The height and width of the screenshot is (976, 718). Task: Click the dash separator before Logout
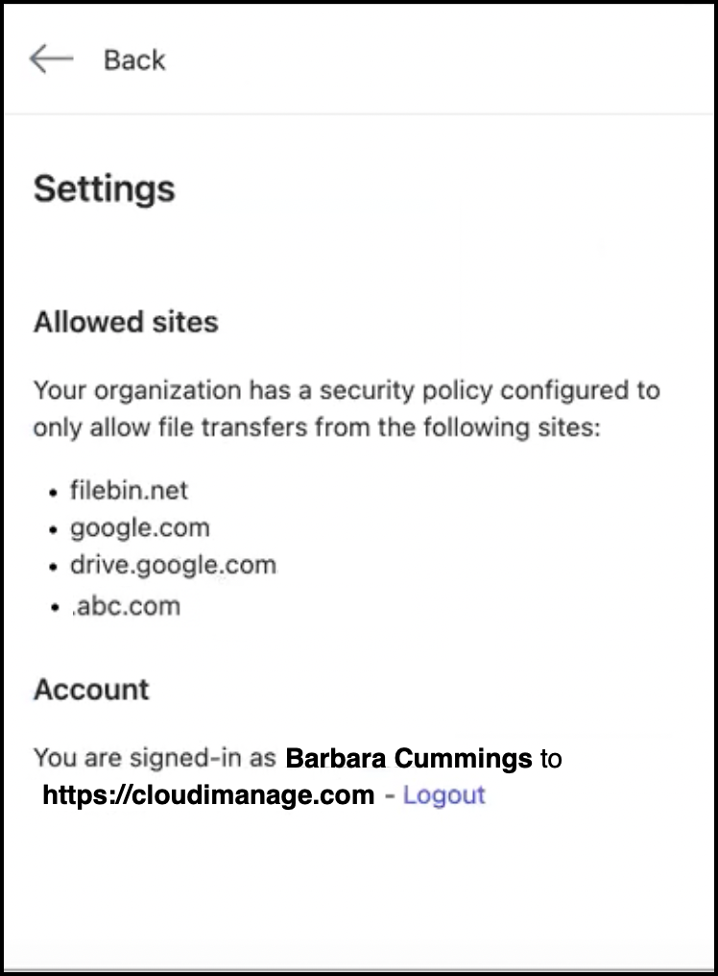point(389,795)
